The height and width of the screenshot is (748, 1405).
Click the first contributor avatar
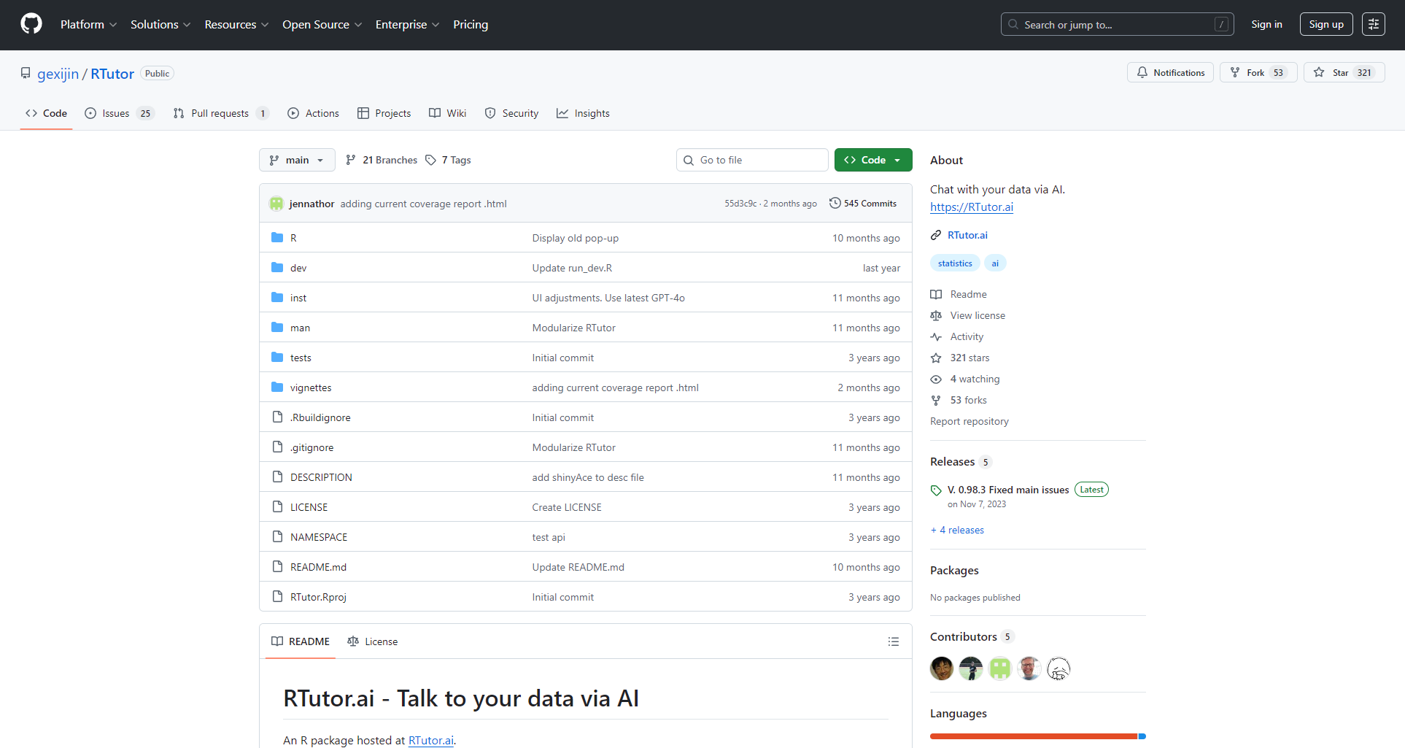click(941, 668)
